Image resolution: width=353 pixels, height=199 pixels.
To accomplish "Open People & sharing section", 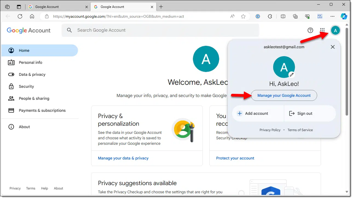I will tap(40, 98).
